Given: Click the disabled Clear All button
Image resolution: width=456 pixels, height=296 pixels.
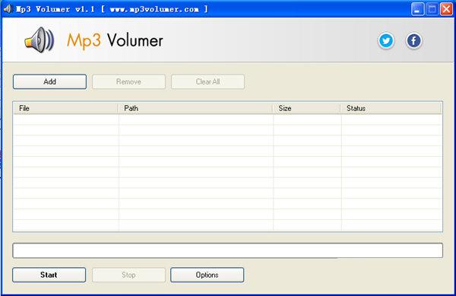Looking at the screenshot, I should (207, 81).
